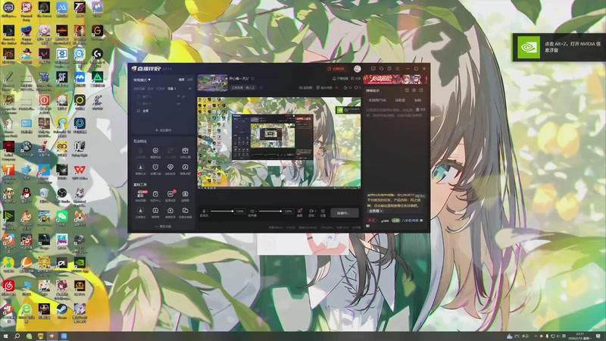The height and width of the screenshot is (341, 606).
Task: Click the microphone volume slider
Action: [221, 211]
